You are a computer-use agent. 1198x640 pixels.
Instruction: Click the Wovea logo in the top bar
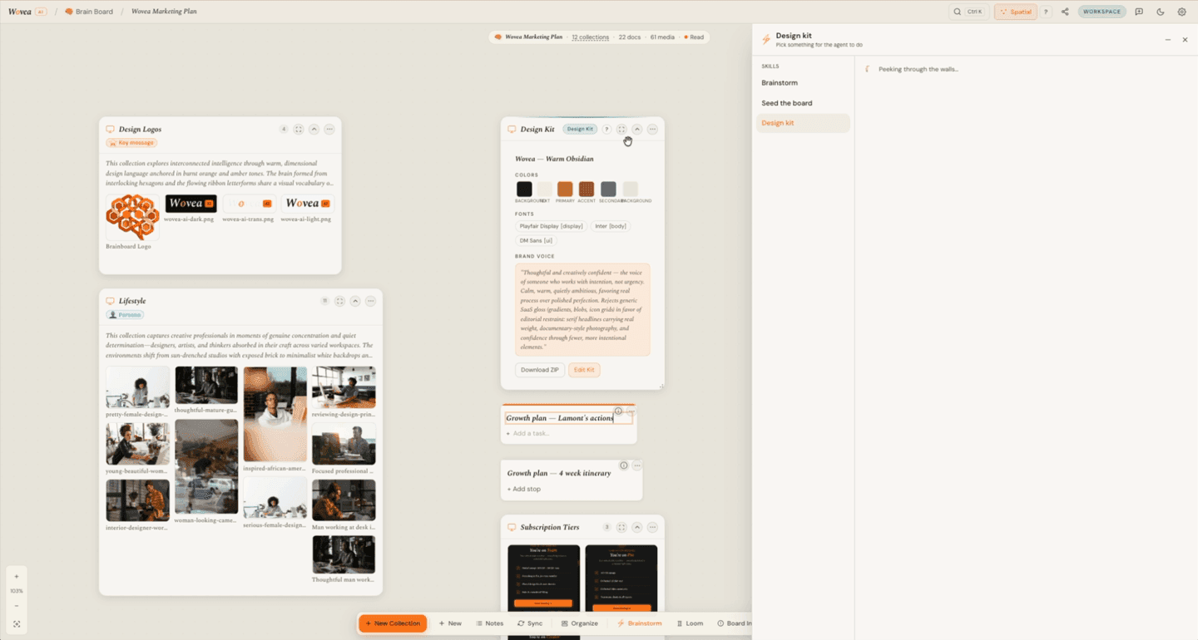[20, 12]
